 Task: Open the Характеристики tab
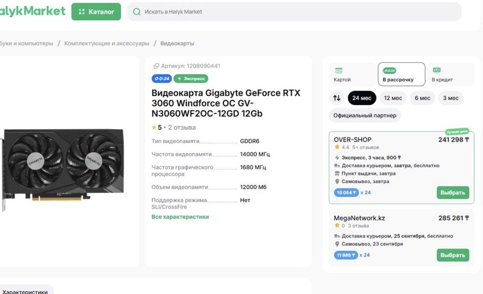[x=25, y=290]
